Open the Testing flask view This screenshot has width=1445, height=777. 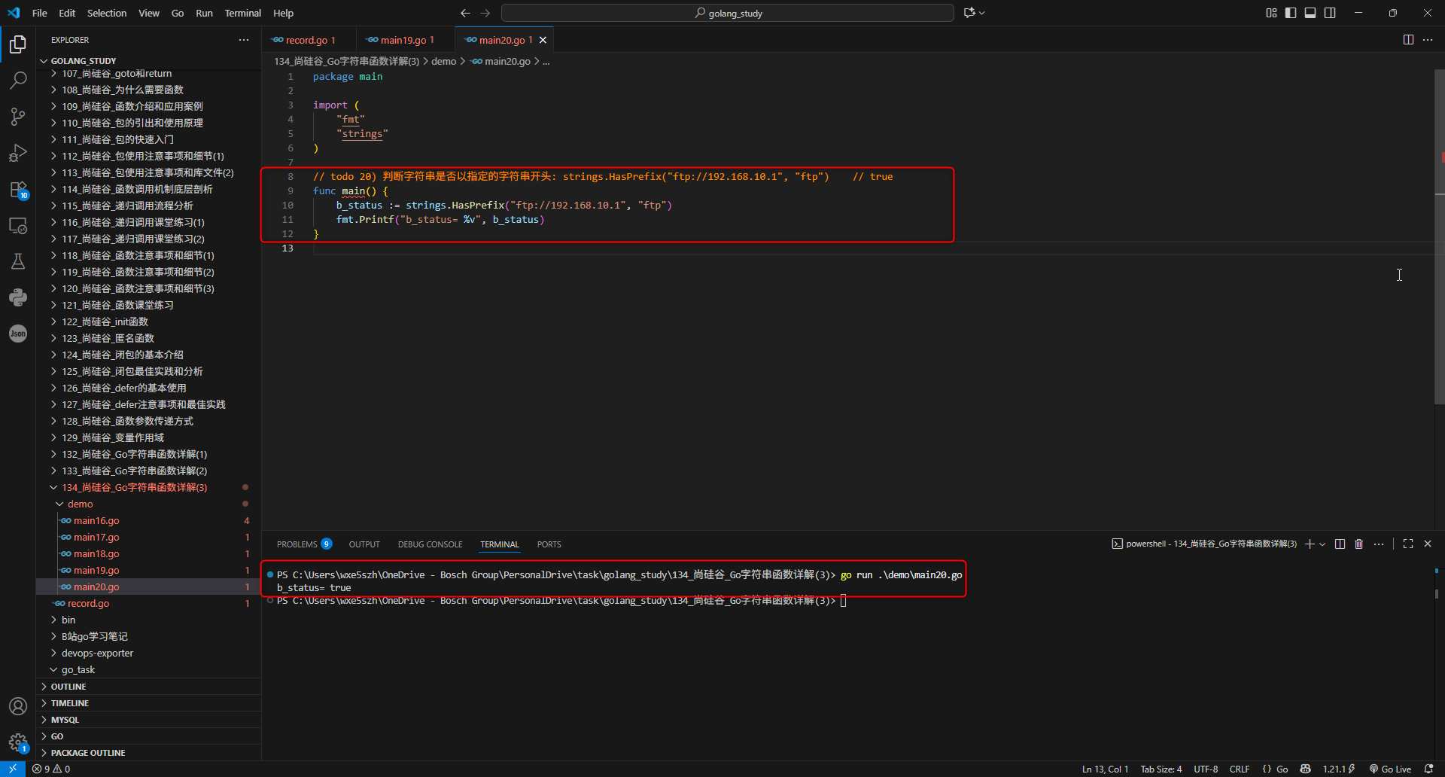(x=18, y=261)
